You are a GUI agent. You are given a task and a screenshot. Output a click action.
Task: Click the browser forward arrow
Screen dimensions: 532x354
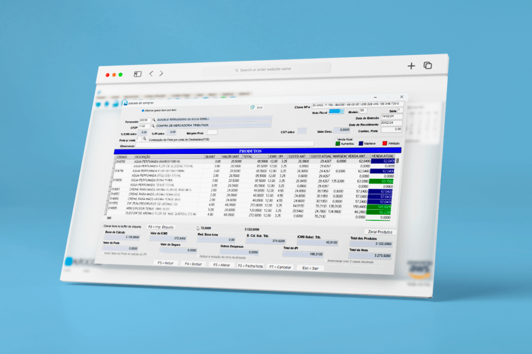tap(162, 74)
